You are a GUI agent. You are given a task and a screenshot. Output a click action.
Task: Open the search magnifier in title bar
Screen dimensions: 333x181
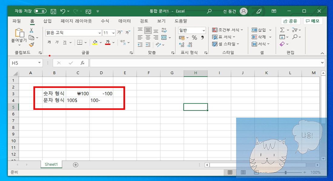[209, 11]
